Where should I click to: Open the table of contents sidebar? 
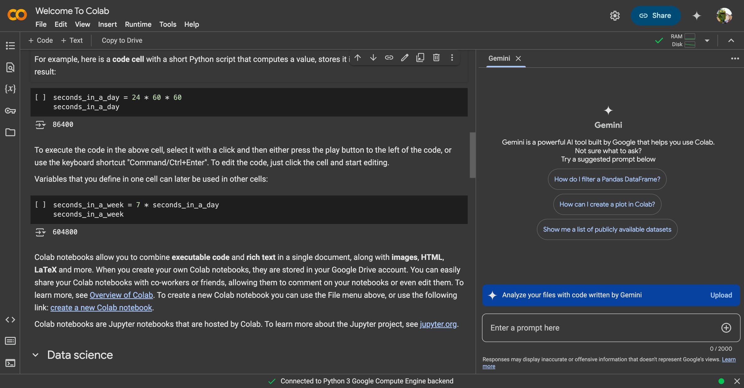pyautogui.click(x=10, y=46)
